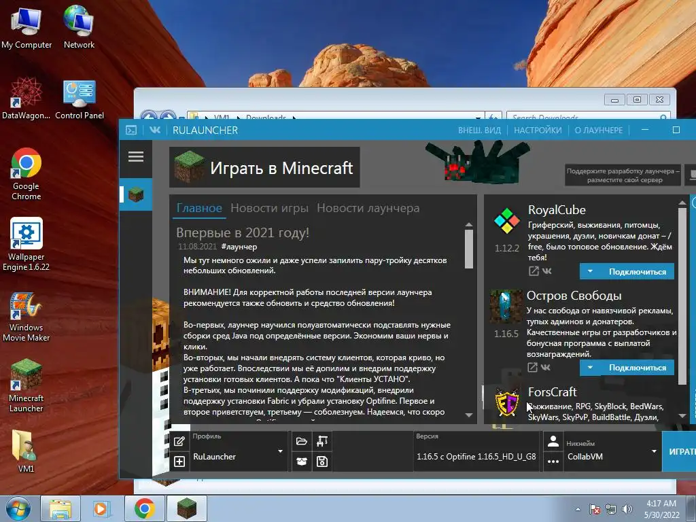Open НАСТРОЙКИ menu
696x522 pixels.
538,130
